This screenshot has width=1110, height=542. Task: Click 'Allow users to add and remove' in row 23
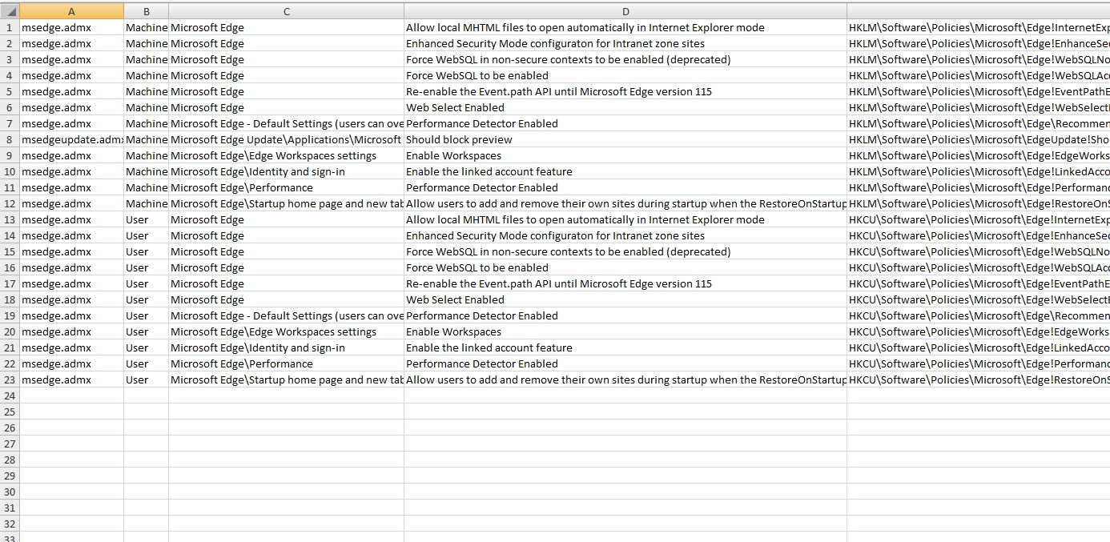[625, 379]
